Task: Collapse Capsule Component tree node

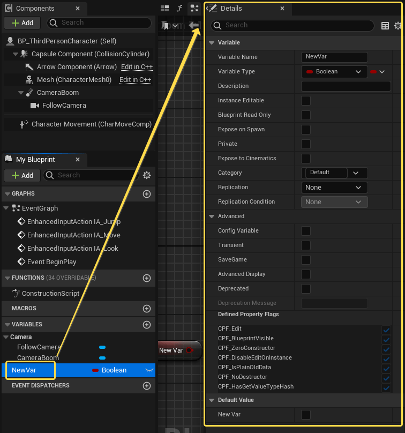Action: (x=16, y=54)
